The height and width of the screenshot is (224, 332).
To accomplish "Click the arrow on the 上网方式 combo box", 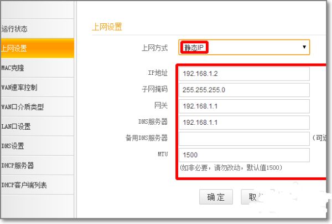I will pyautogui.click(x=304, y=48).
